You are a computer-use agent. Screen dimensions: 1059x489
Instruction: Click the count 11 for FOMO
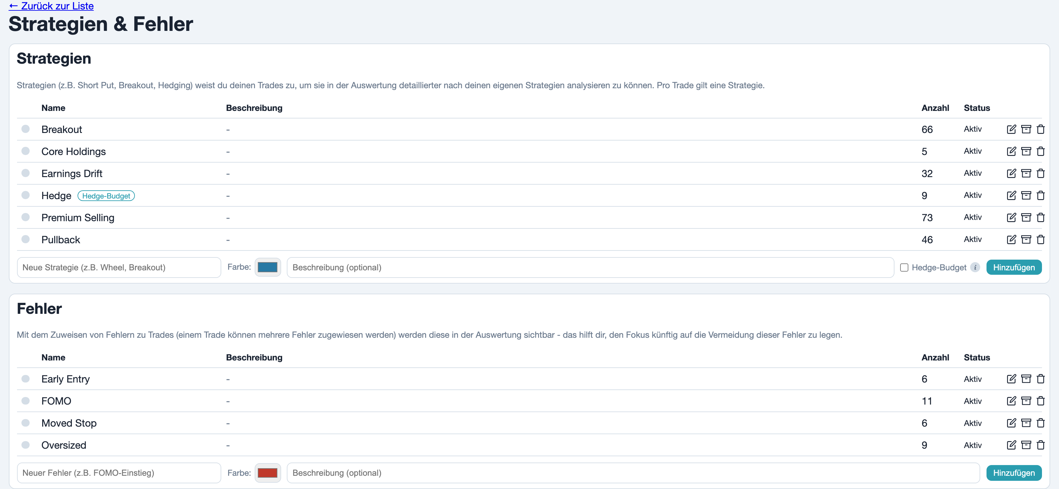coord(927,401)
